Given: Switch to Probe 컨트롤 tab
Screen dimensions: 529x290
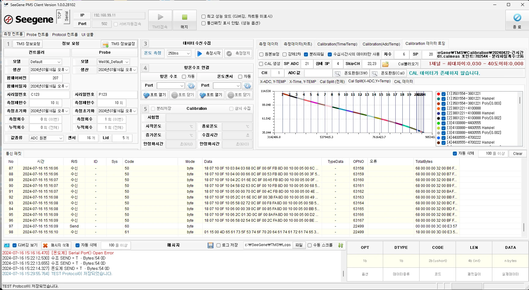Looking at the screenshot, I should coord(37,34).
